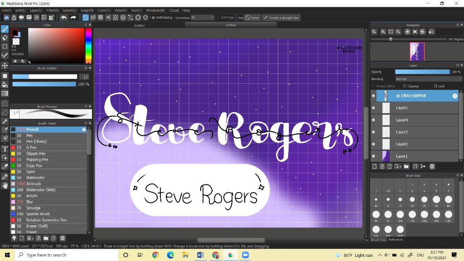The image size is (464, 261).
Task: Turn snap off via the toolbar icon
Action: 86,18
